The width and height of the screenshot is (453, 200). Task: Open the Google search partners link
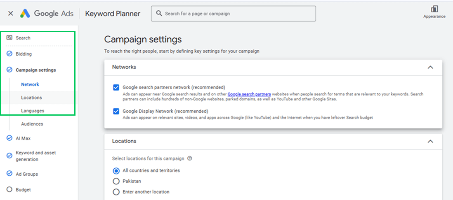(249, 94)
